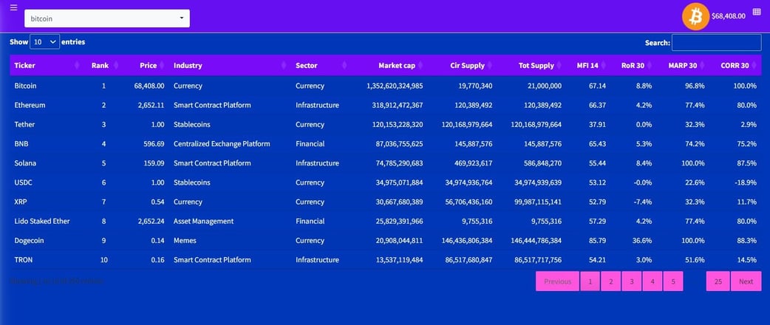
Task: Click BNB MARP value 74.2%
Action: (x=695, y=144)
